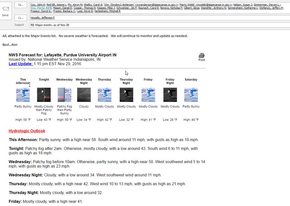
Task: Select recipient Nettesheim, Mitchell R
Action: [x=107, y=11]
